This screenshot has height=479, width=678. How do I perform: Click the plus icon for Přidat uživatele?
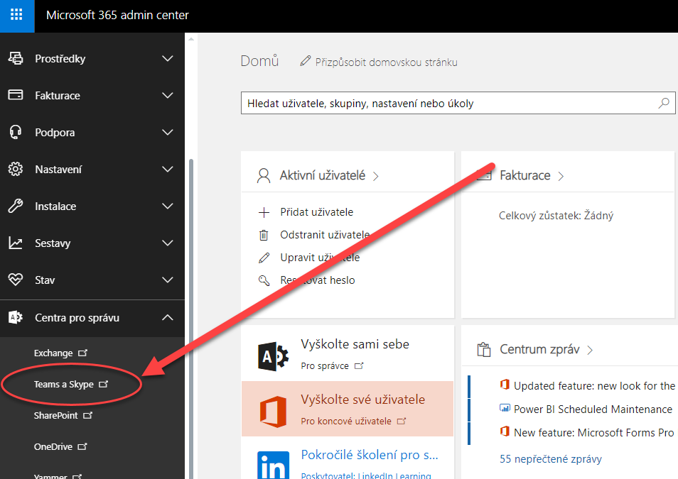[x=264, y=212]
